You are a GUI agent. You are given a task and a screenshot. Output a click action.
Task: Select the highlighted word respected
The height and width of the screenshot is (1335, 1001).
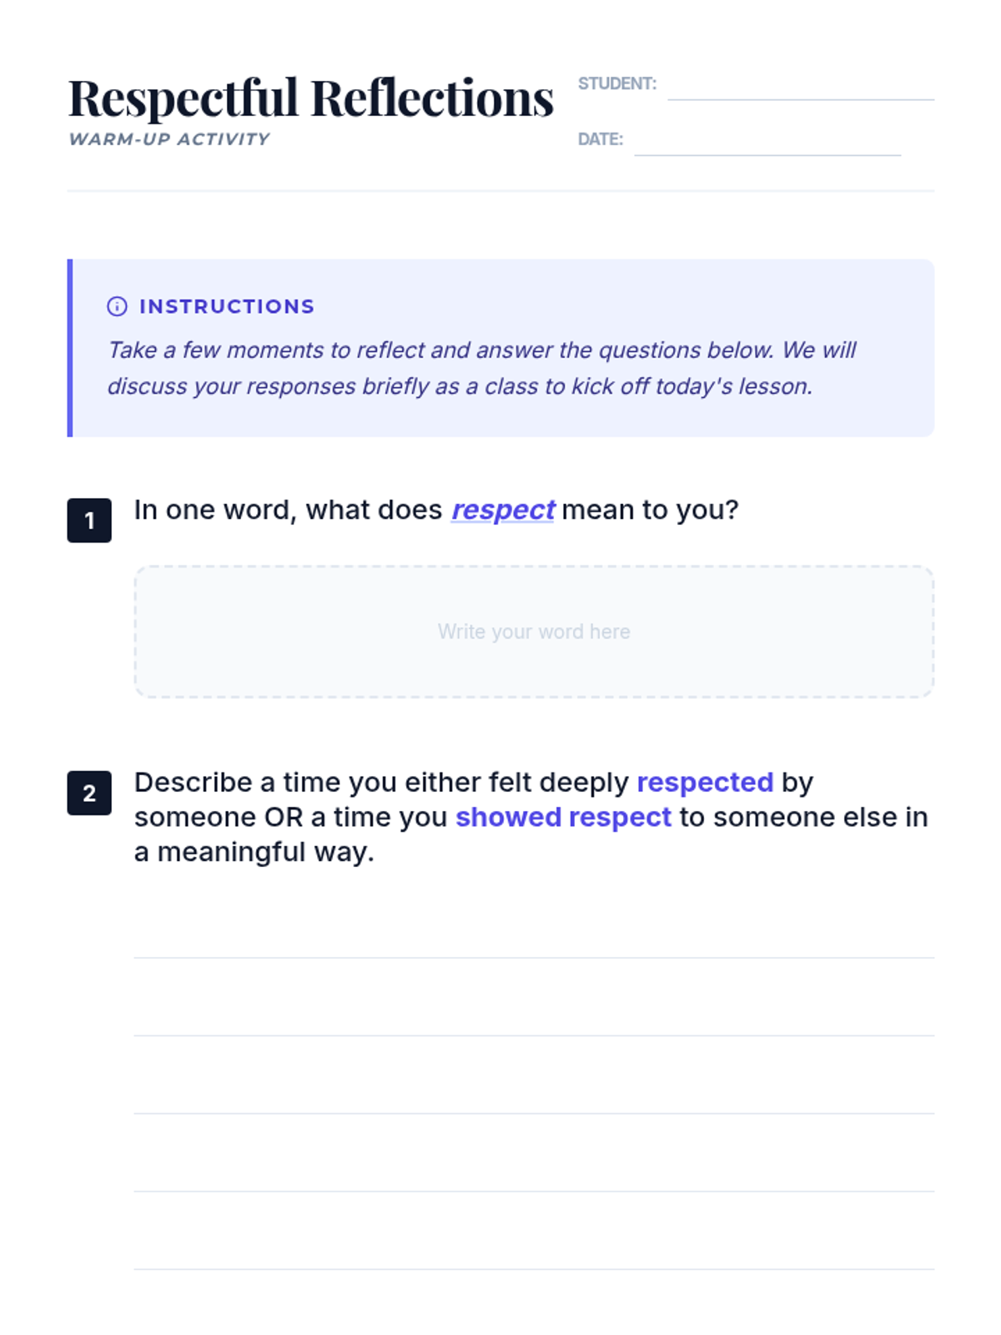(705, 782)
